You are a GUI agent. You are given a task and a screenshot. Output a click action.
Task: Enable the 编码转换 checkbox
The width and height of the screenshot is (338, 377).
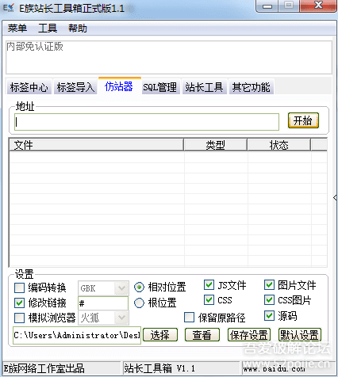click(19, 288)
